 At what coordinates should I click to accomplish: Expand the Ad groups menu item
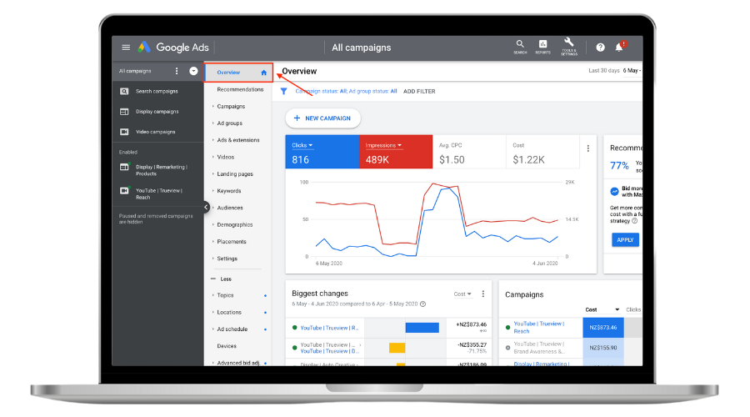(x=229, y=123)
